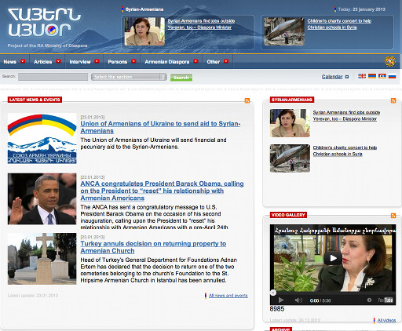Switch language to English flag
The height and width of the screenshot is (331, 402).
362,76
